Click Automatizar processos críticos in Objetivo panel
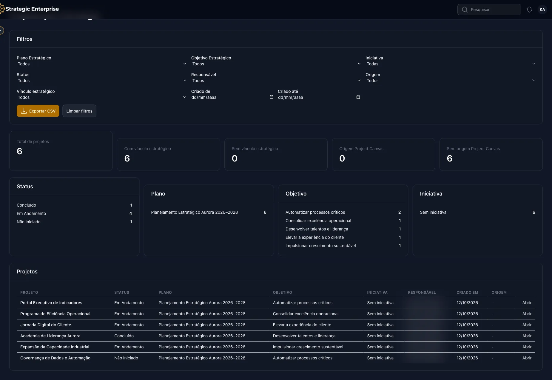 tap(343, 212)
